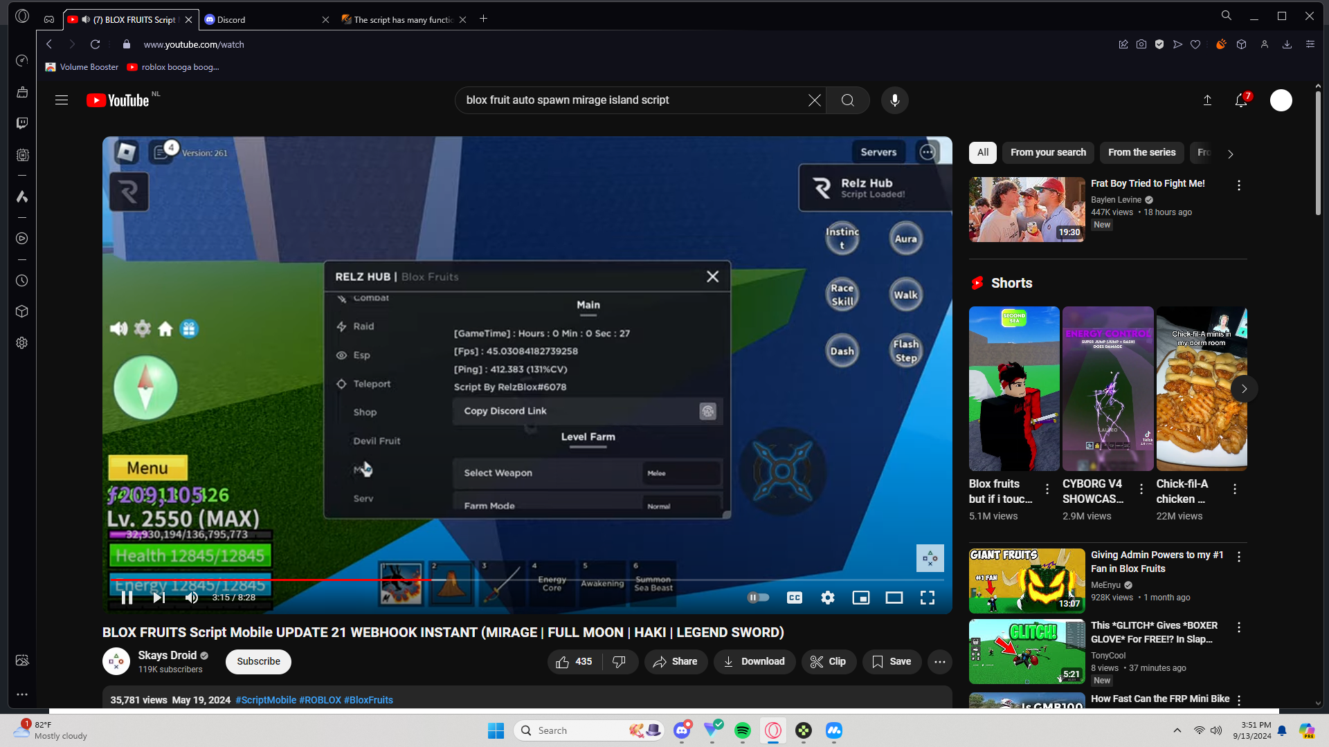Open YouTube notifications bell
Image resolution: width=1329 pixels, height=747 pixels.
pyautogui.click(x=1241, y=100)
